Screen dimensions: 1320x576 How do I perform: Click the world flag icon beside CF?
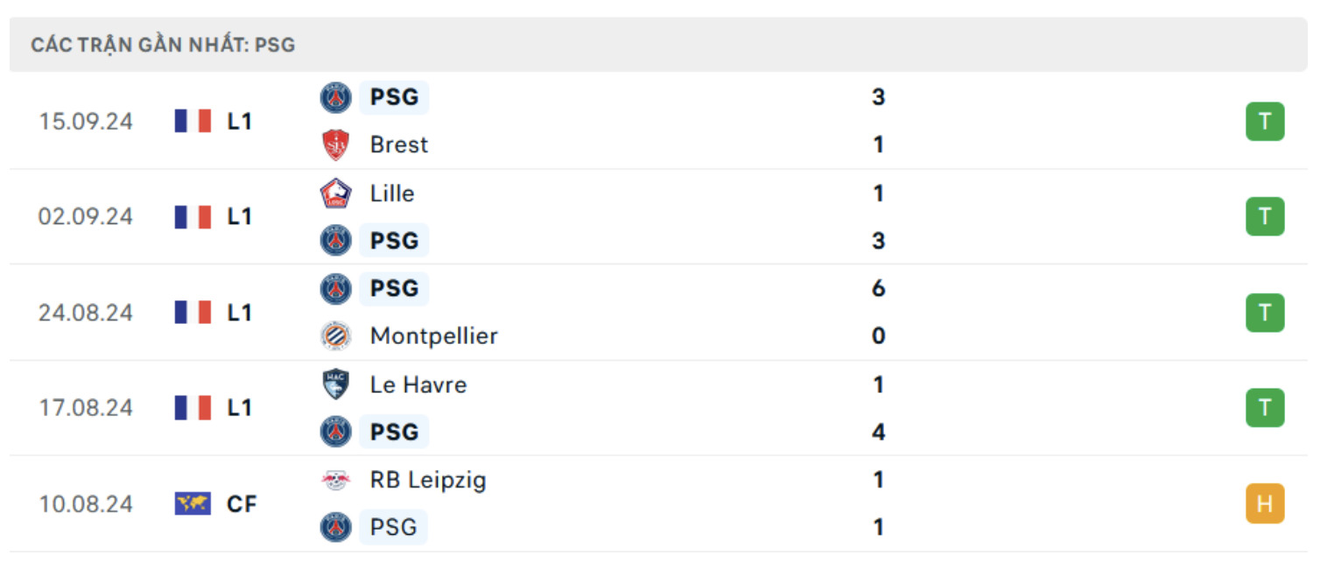193,504
